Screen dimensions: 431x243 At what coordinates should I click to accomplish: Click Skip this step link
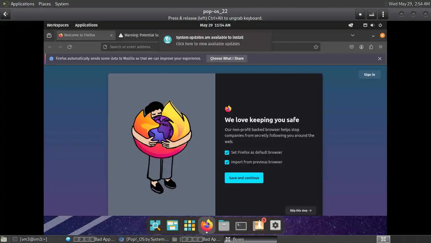point(301,210)
